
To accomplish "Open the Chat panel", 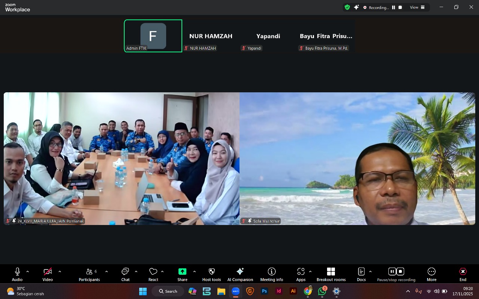I will click(x=125, y=274).
